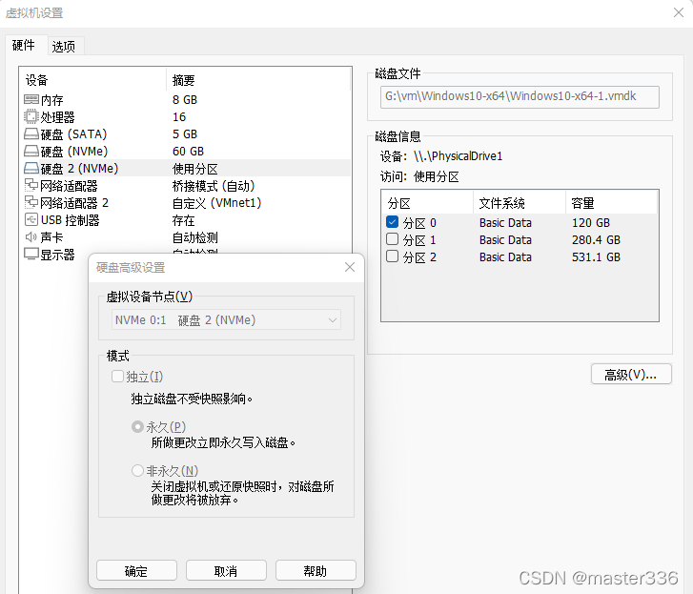Click the 60 GB disk summary value
693x594 pixels.
[x=189, y=152]
